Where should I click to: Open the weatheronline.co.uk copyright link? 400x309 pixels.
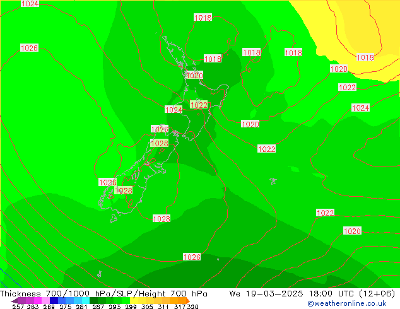tap(347, 303)
